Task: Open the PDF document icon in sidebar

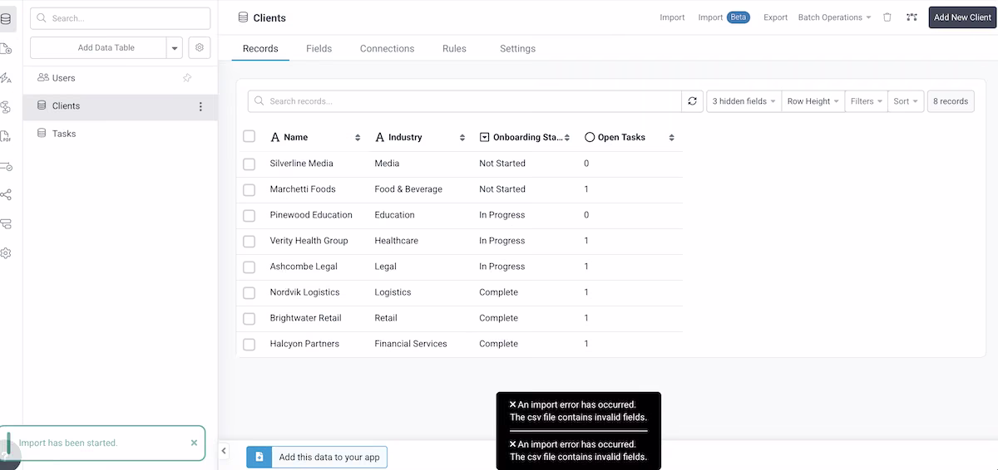Action: 6,136
